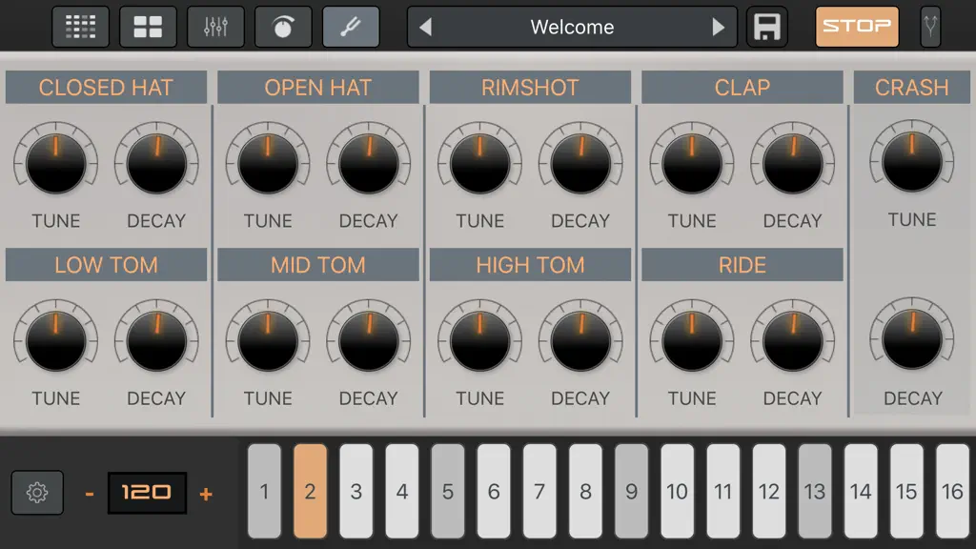Toggle step 2 in the sequencer

[310, 491]
